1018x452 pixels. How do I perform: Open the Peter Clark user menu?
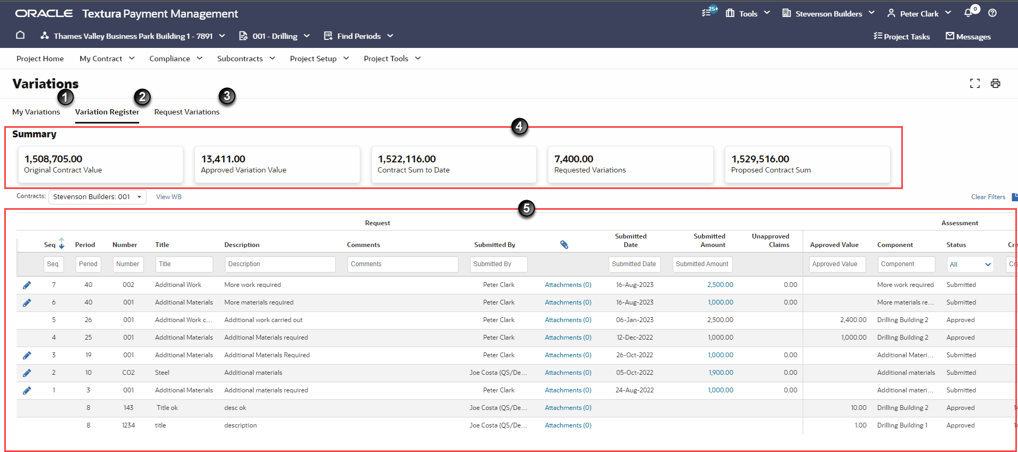coord(919,13)
